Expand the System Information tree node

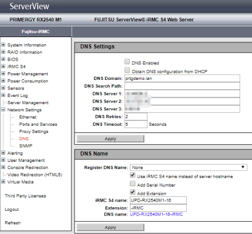(x=3, y=45)
